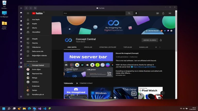Start voice search with the microphone
This screenshot has height=111, width=198.
point(136,13)
